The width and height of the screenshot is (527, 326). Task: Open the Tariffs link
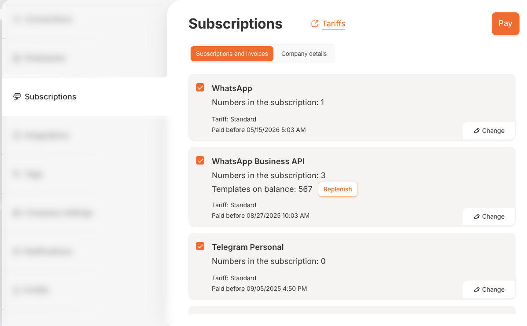click(333, 24)
